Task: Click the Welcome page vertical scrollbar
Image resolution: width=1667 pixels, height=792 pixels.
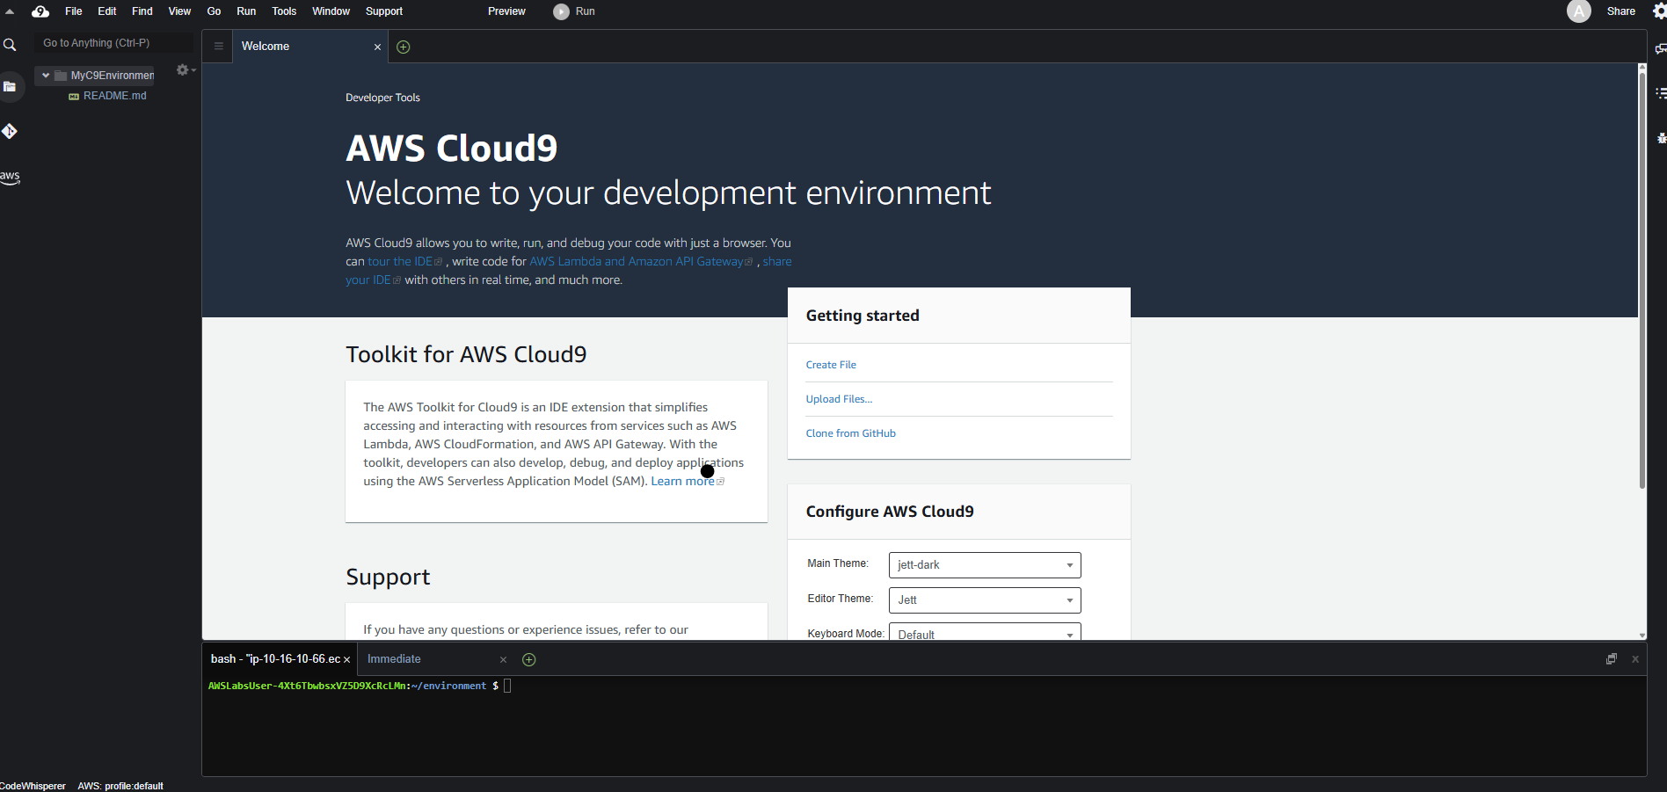Action: [1642, 280]
